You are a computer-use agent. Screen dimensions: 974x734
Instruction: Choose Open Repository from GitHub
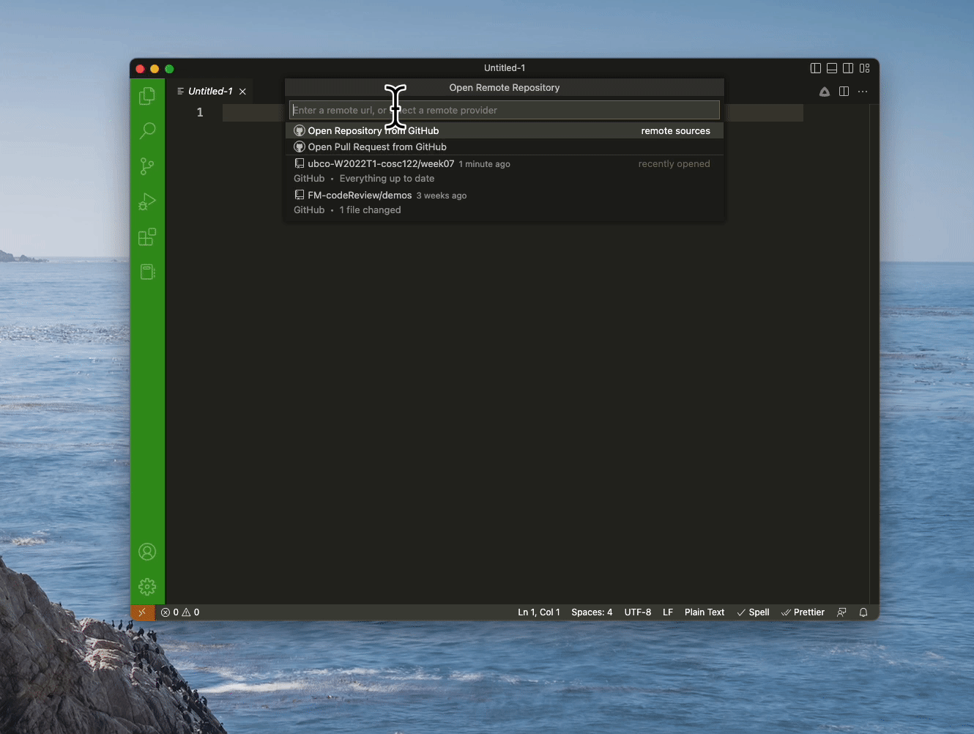coord(505,130)
